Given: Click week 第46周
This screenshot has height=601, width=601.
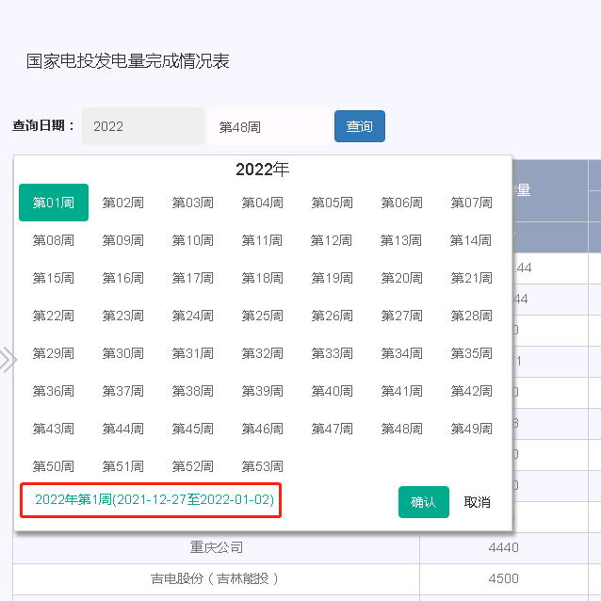Looking at the screenshot, I should (263, 429).
